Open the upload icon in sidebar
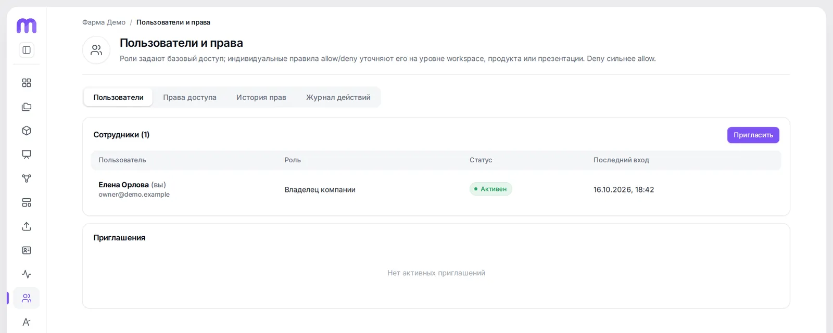Screen dimensions: 833x333 [27, 226]
